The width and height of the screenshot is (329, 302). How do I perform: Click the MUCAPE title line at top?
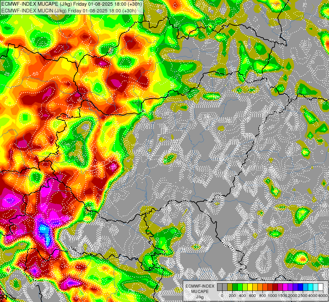pos(71,4)
